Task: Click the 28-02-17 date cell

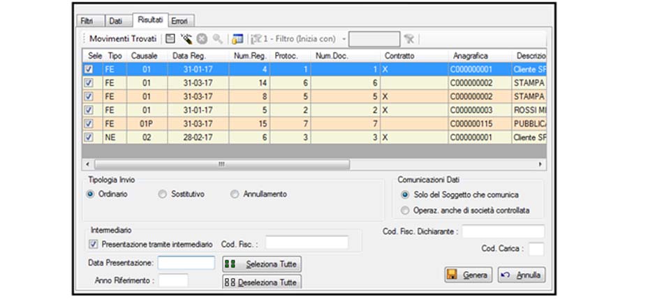Action: 198,137
